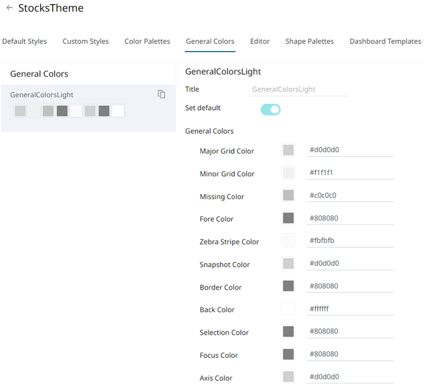Open the Default Styles tab
425x388 pixels.
pos(24,42)
